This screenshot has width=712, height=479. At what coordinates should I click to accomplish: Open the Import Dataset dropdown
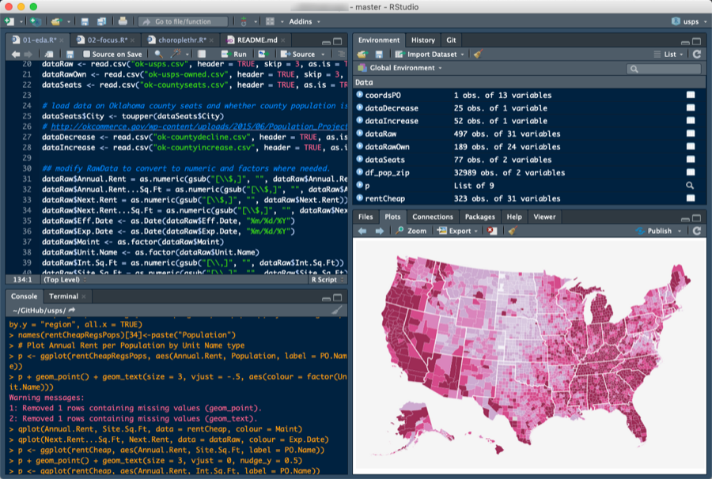click(430, 54)
